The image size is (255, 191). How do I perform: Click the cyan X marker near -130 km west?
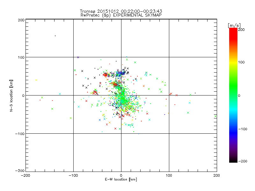pos(60,94)
